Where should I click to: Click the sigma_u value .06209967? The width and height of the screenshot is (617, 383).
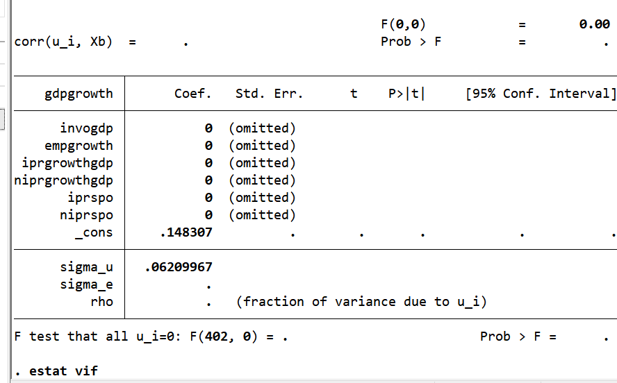(179, 267)
